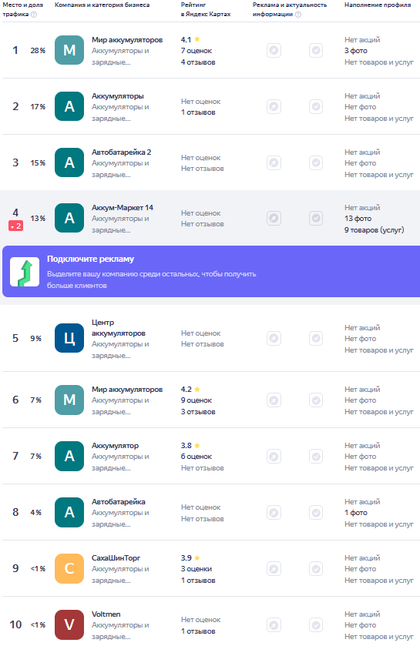The height and width of the screenshot is (646, 420).
Task: Click the green arrow advertising promo icon
Action: [25, 272]
